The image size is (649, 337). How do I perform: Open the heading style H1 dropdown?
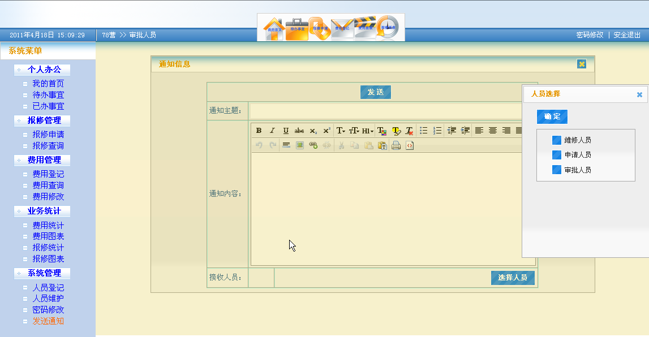367,131
